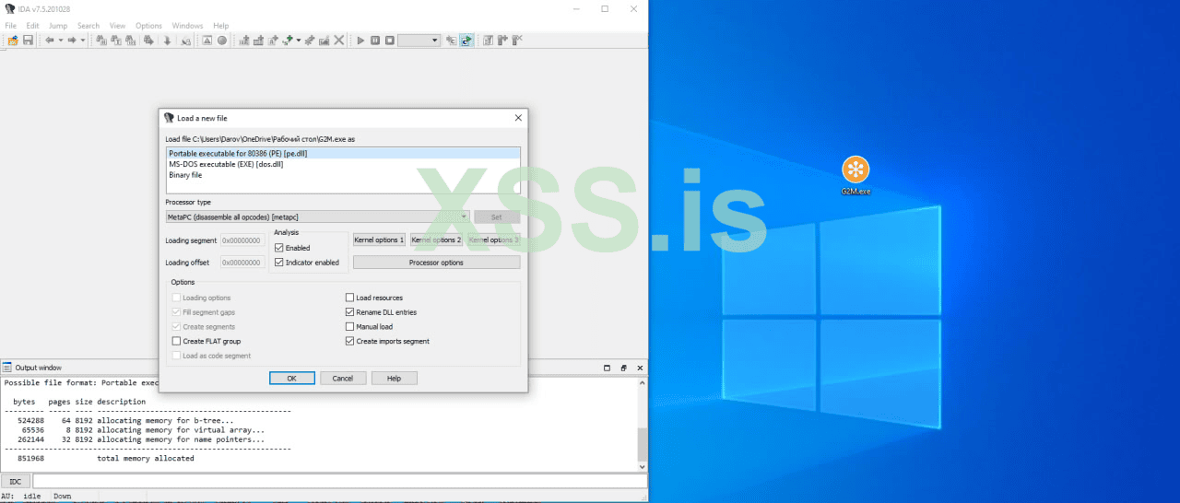
Task: Click the highlighted refresh C toolbar icon
Action: coord(466,41)
